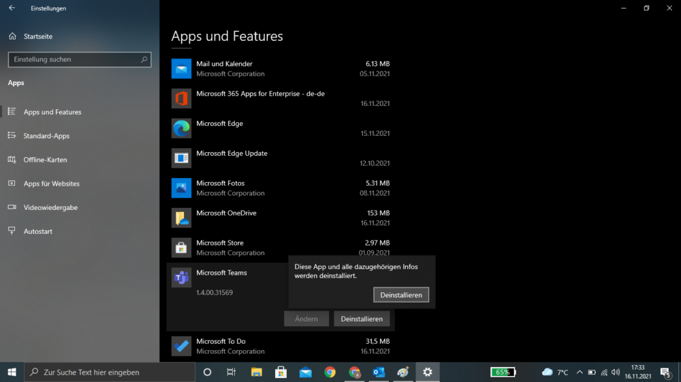Click the Microsoft OneDrive app icon

coord(181,218)
